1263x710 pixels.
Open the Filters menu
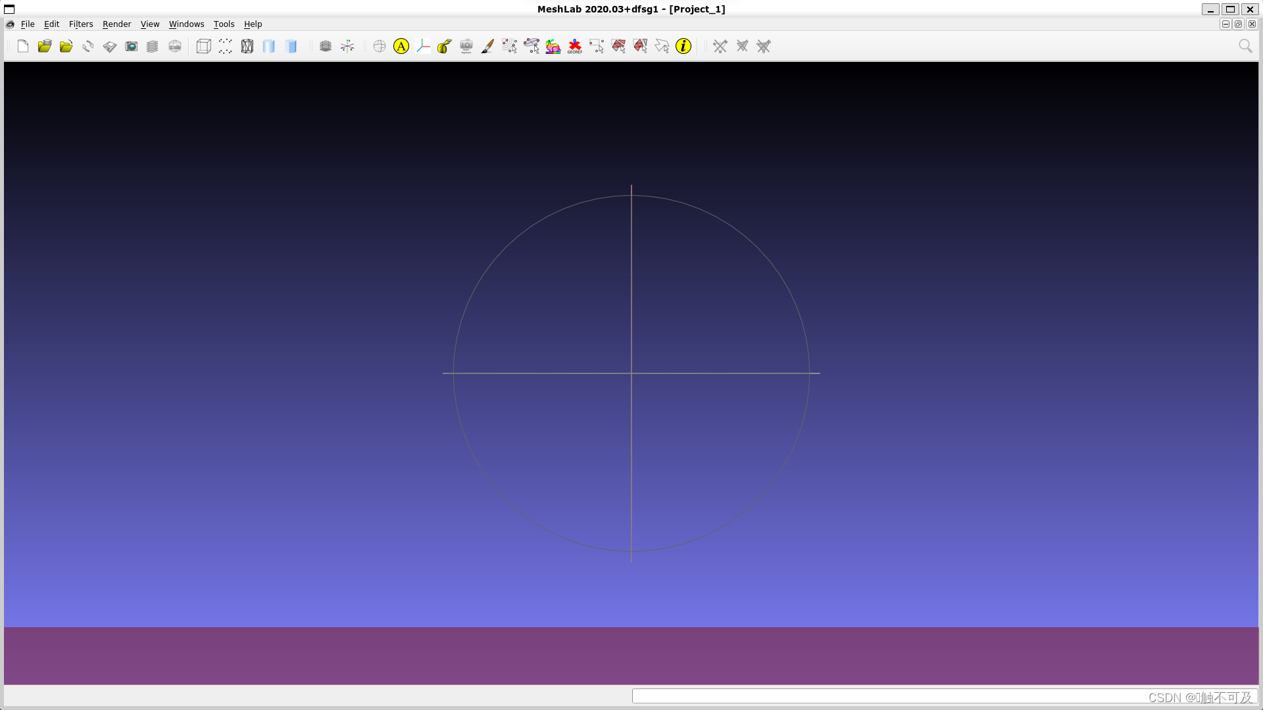(81, 24)
